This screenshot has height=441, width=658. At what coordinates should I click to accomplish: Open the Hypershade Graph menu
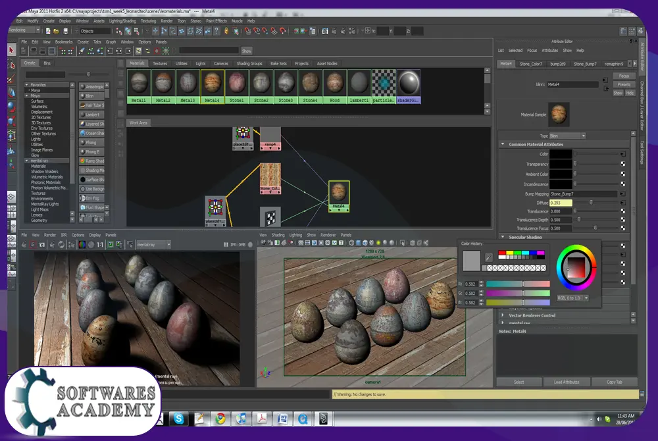click(x=111, y=42)
